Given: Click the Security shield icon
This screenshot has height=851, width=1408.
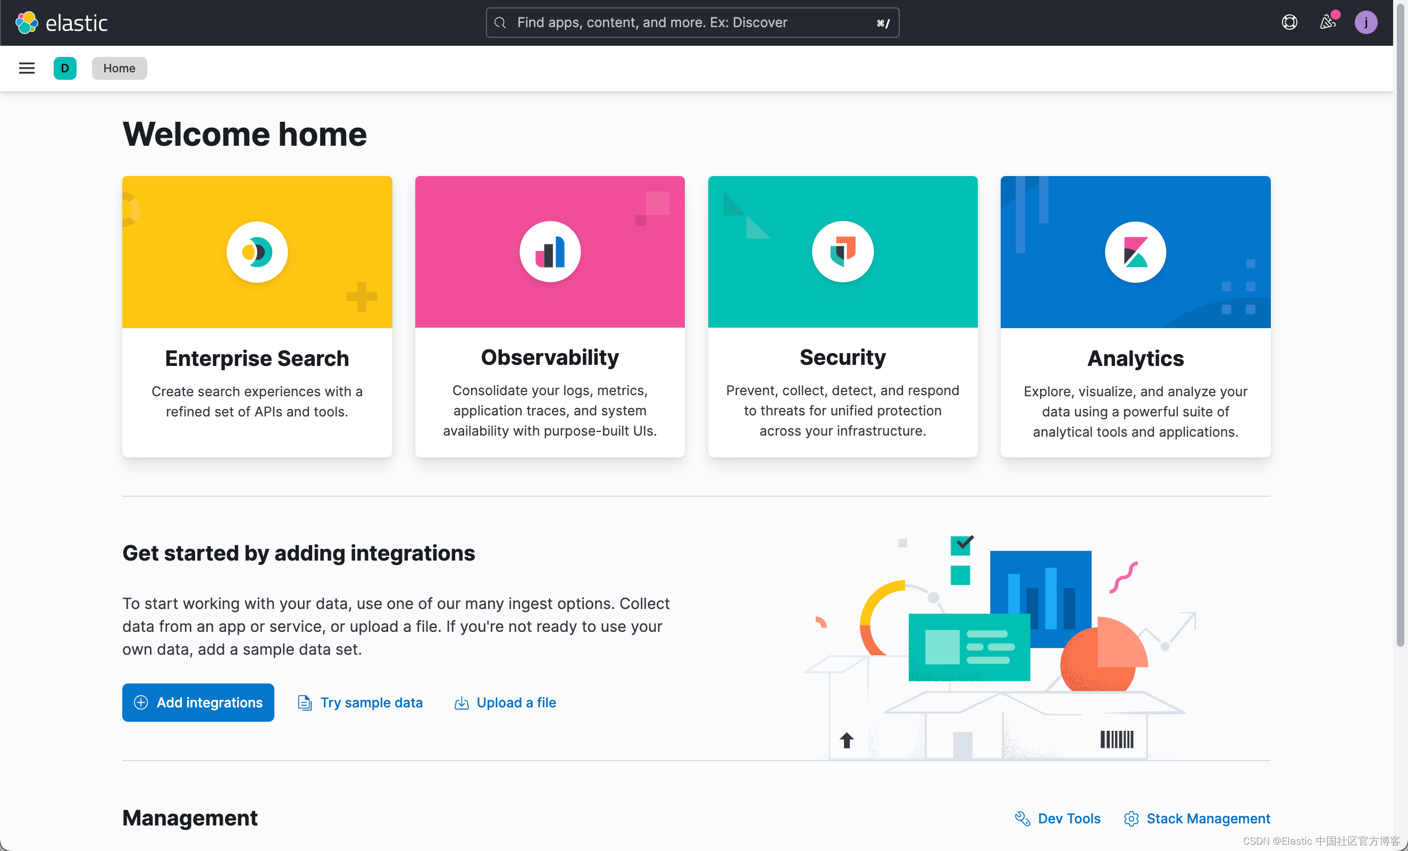Looking at the screenshot, I should point(842,252).
